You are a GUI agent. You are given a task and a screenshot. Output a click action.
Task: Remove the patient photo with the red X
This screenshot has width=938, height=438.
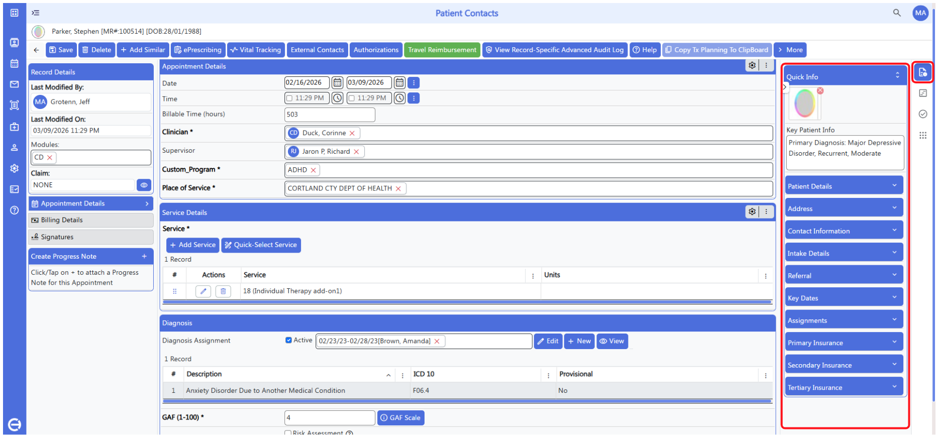pyautogui.click(x=820, y=90)
